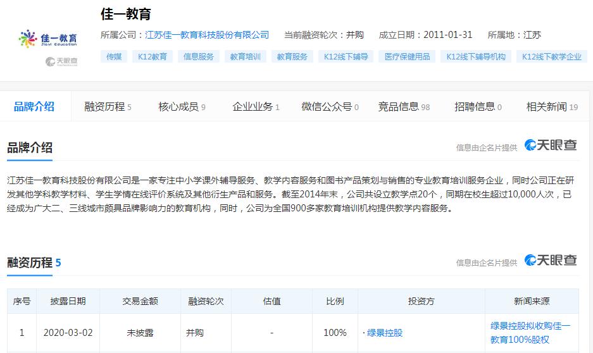Open the 招聘信息 tab

[478, 107]
